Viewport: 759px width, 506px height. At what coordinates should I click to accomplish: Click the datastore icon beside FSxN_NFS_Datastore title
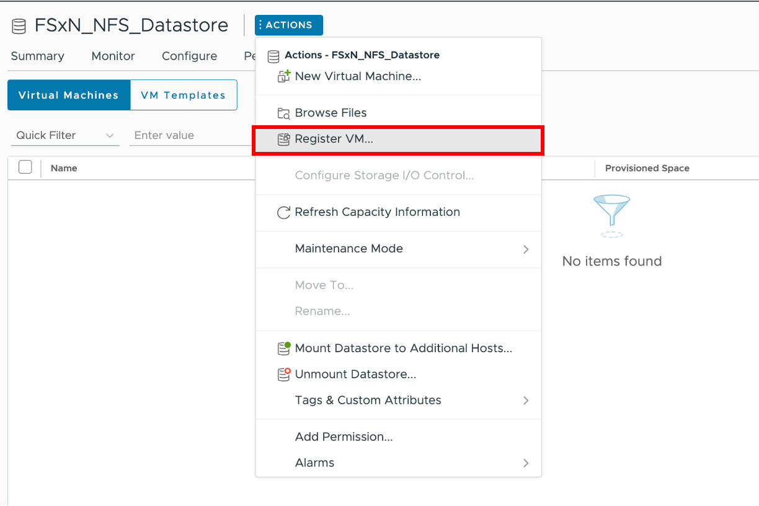tap(19, 26)
